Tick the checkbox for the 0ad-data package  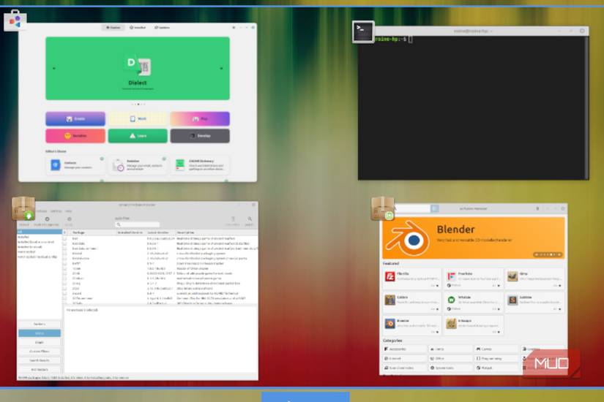(x=64, y=243)
